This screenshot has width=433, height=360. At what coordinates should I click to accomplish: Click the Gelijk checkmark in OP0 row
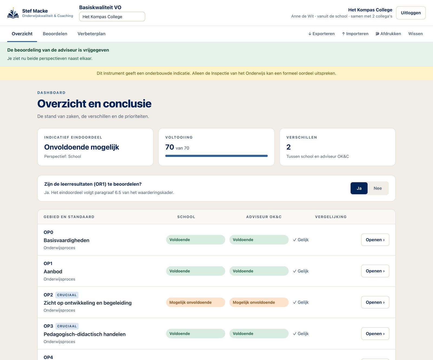(295, 240)
